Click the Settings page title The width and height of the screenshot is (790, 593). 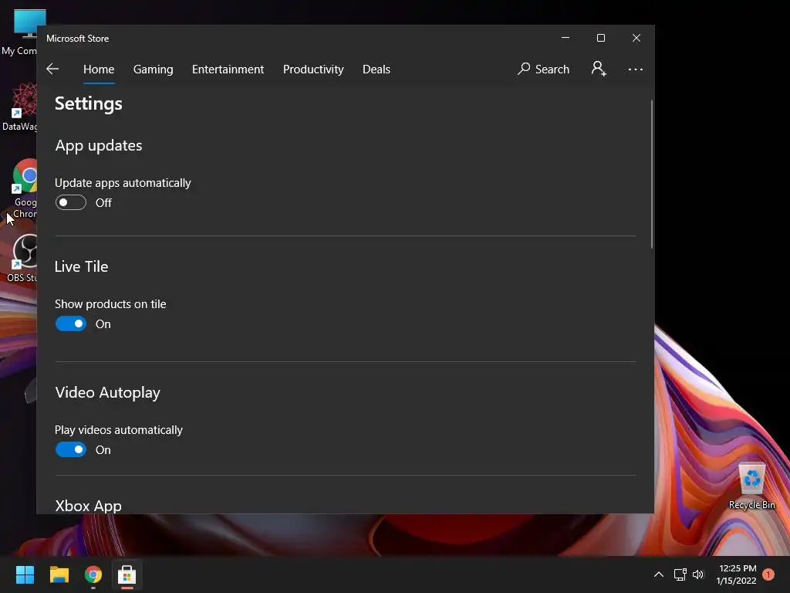[89, 103]
